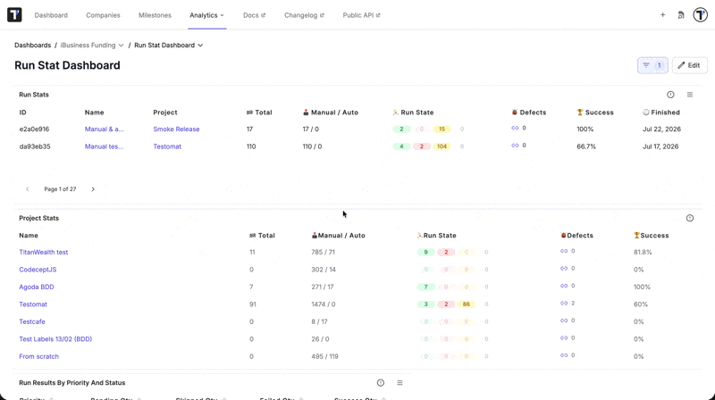
Task: Click defects link icon for Testcafe
Action: pyautogui.click(x=564, y=321)
